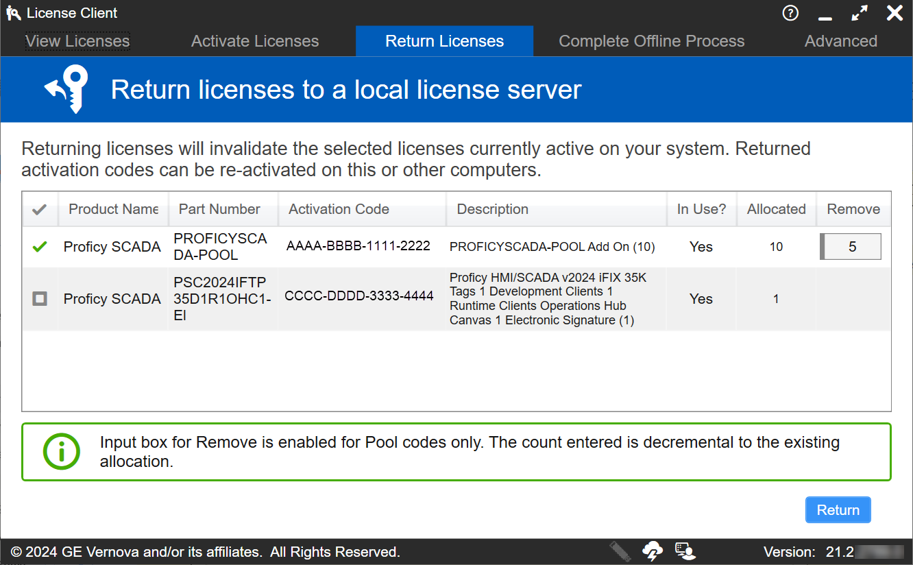
Task: Toggle the window restore/expand icon
Action: [x=860, y=13]
